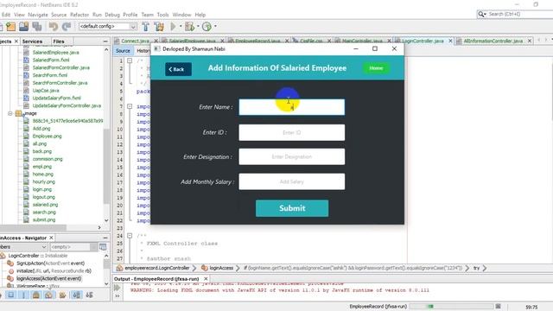The width and height of the screenshot is (553, 311).
Task: Click the Clean and Build icon
Action: [x=159, y=27]
